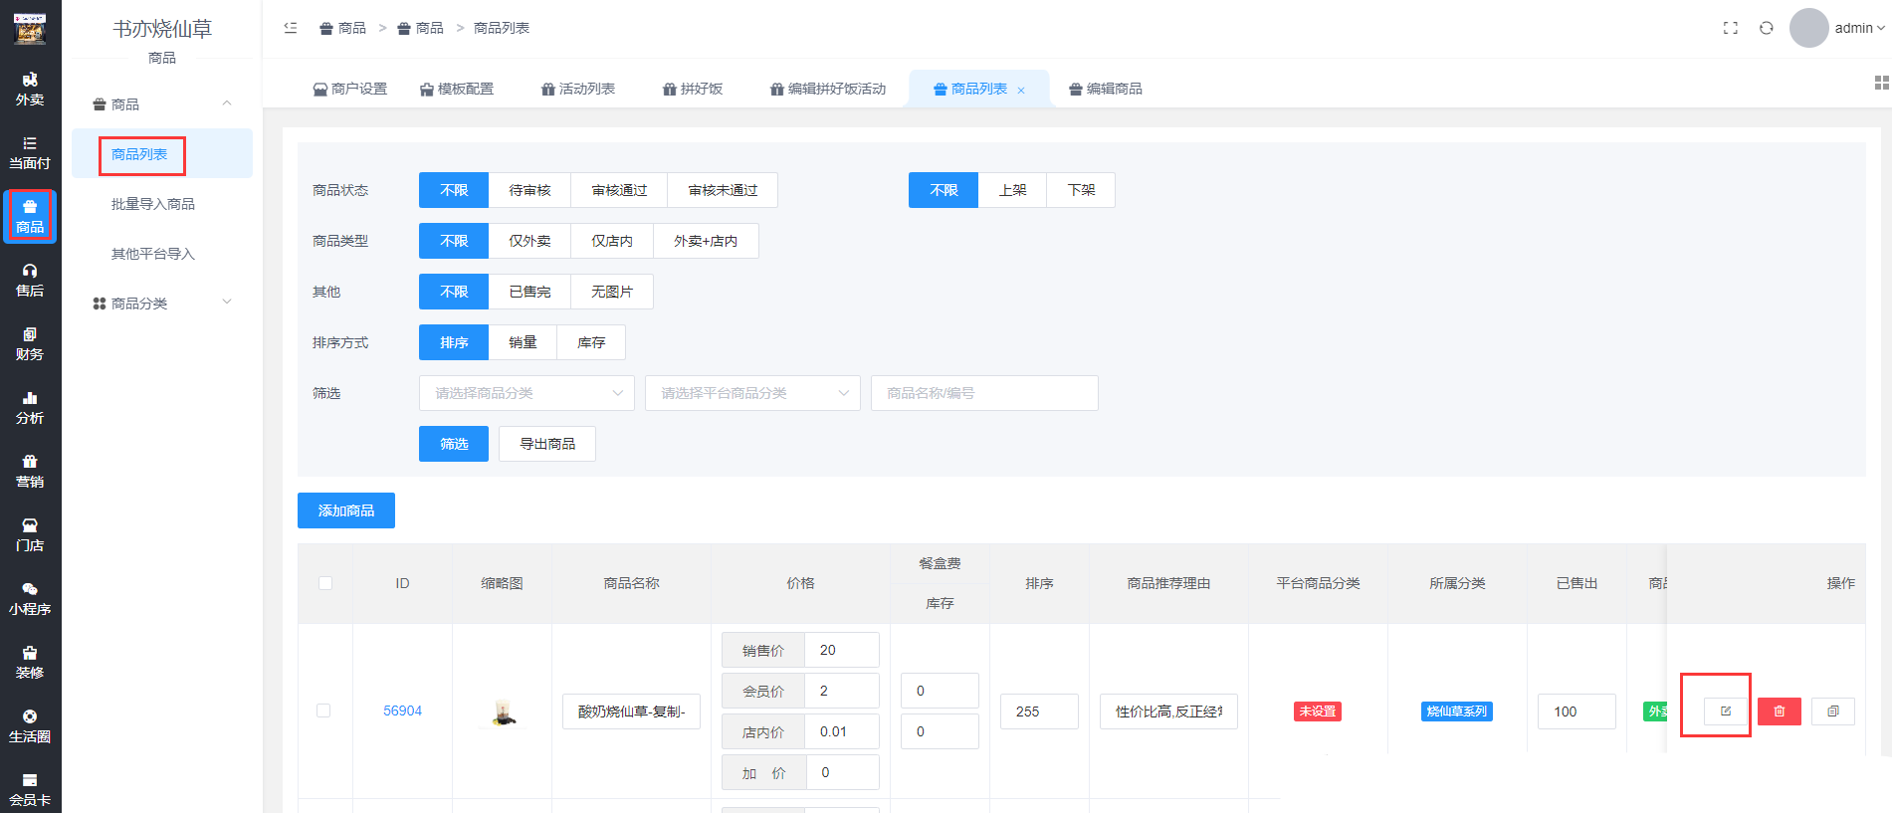Open the 外卖 sidebar section

(30, 89)
